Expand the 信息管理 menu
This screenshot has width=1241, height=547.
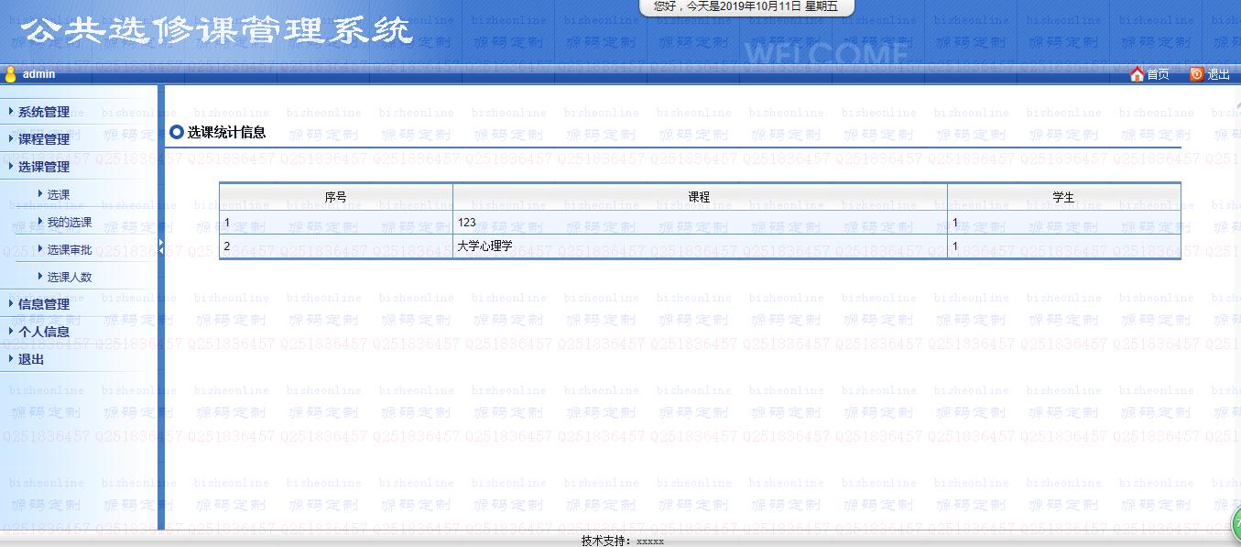click(x=43, y=304)
